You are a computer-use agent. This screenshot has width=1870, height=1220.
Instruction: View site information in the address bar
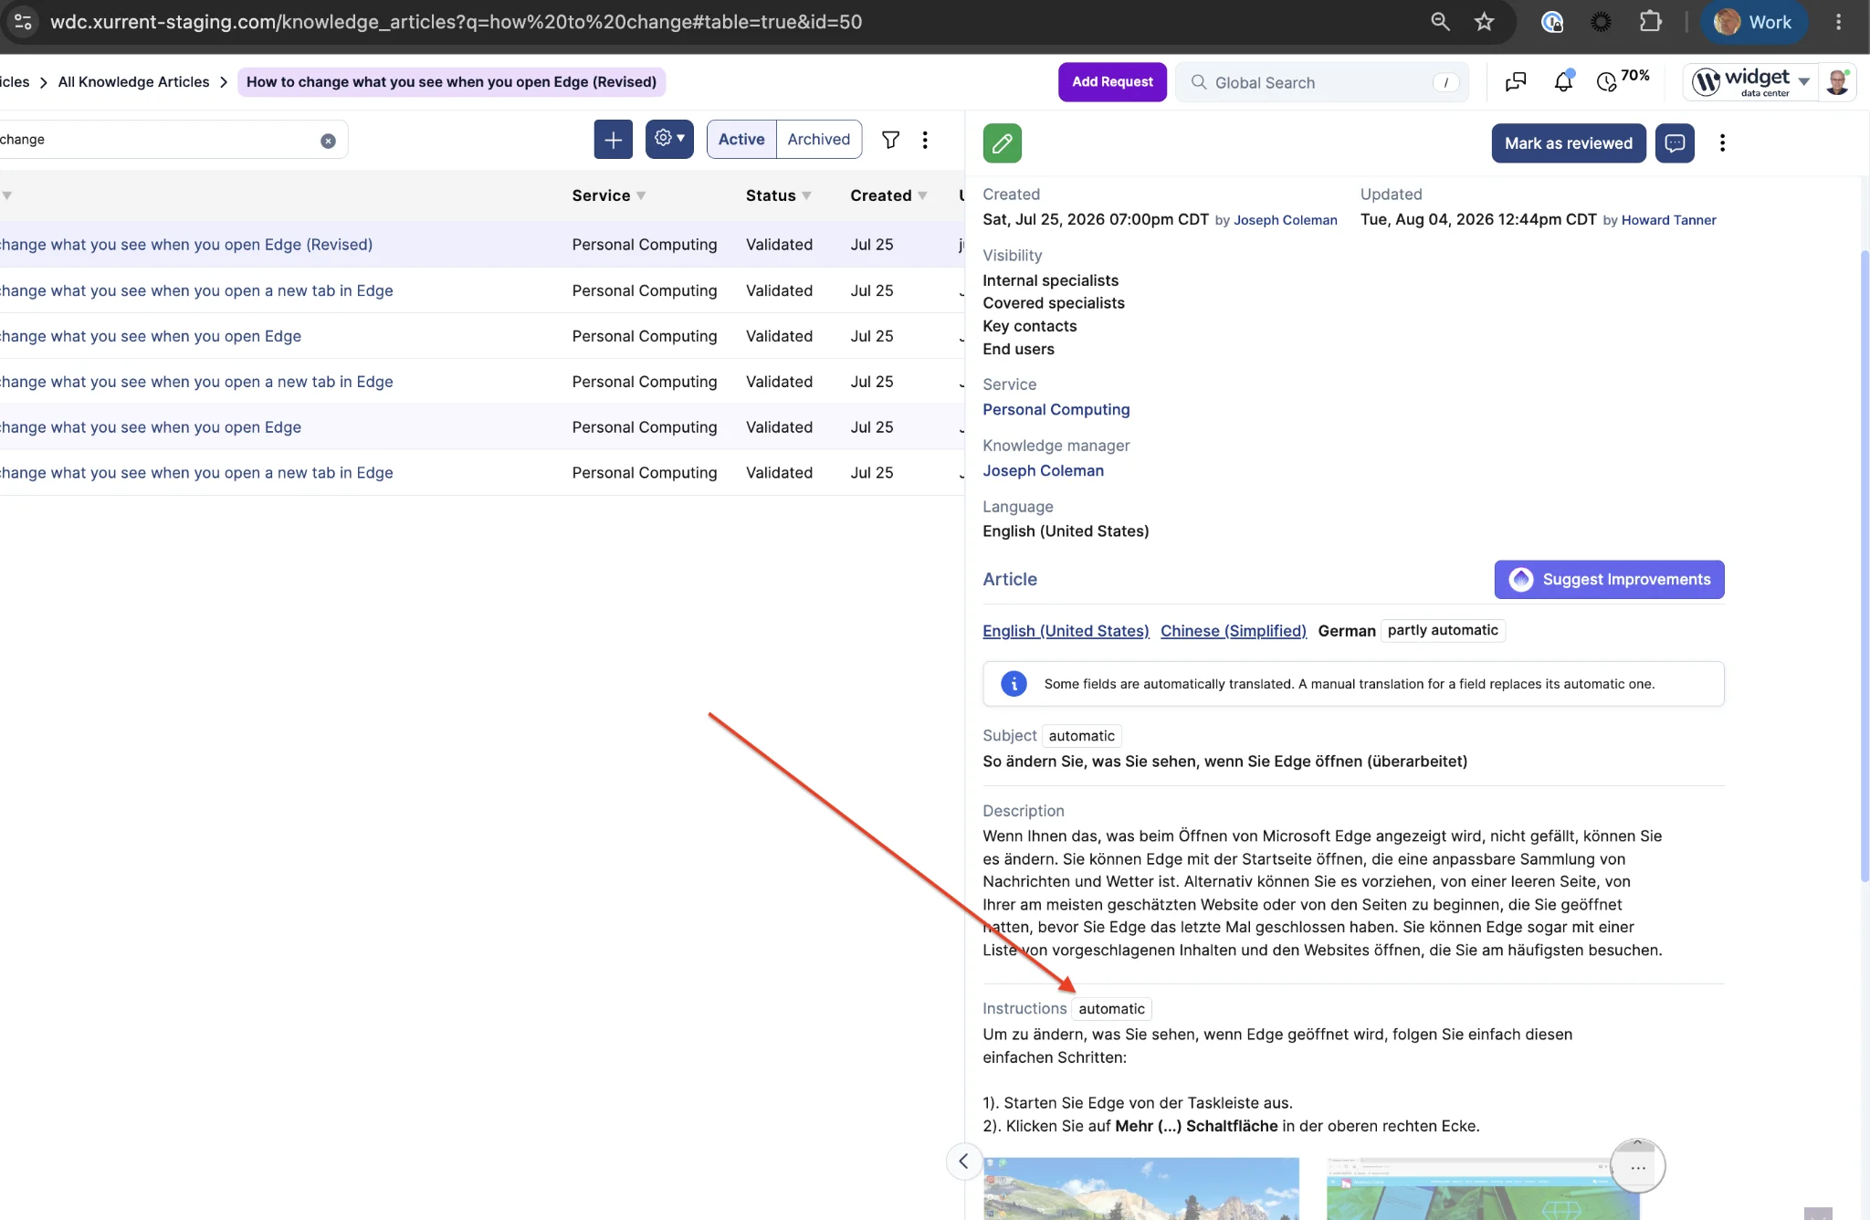23,22
